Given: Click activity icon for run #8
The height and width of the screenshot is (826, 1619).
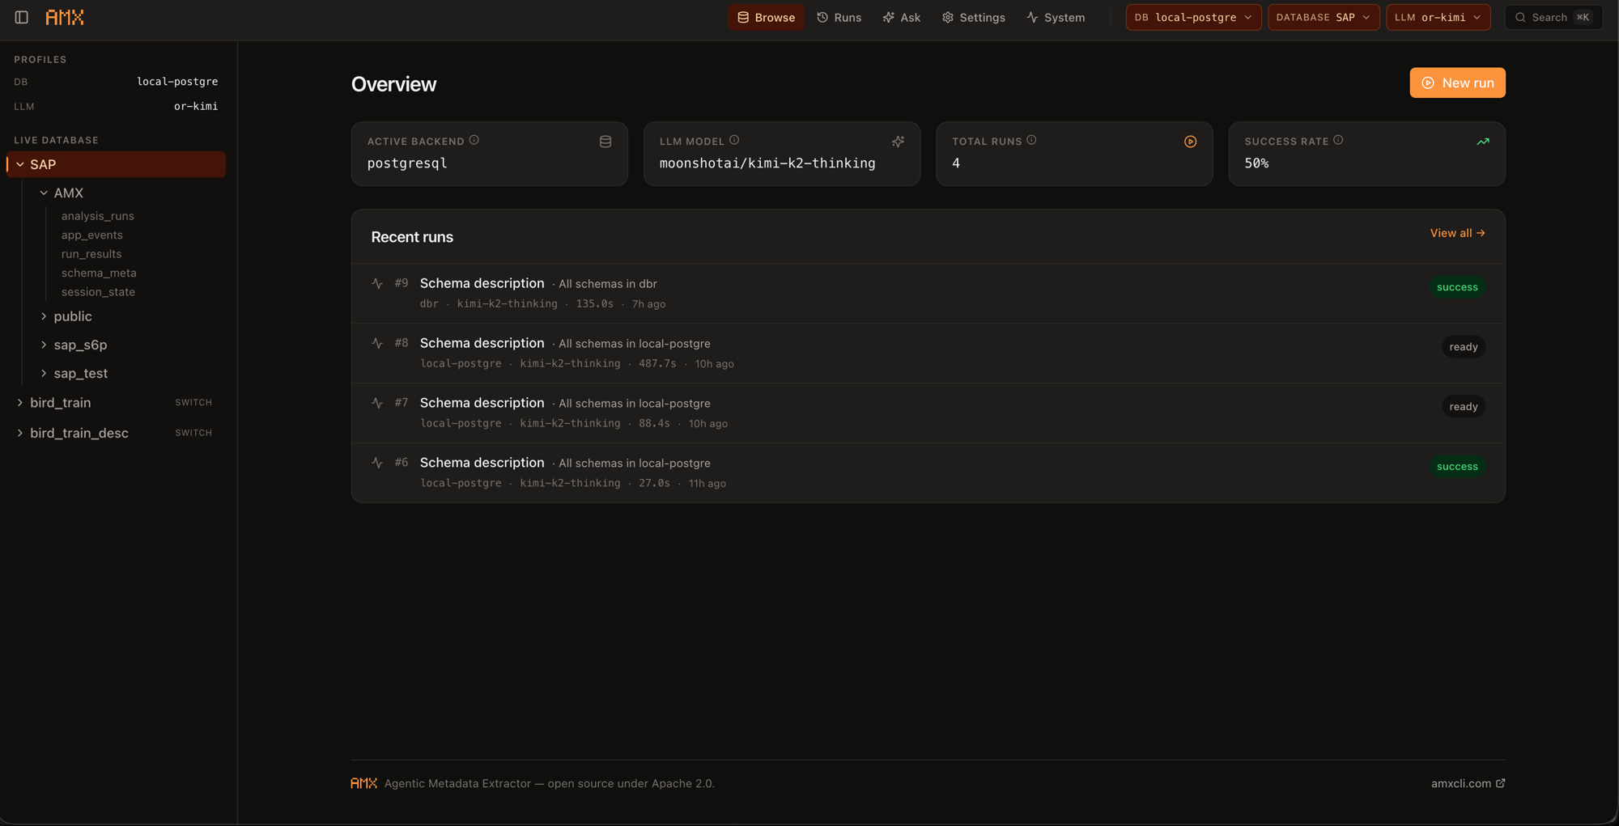Looking at the screenshot, I should (377, 343).
